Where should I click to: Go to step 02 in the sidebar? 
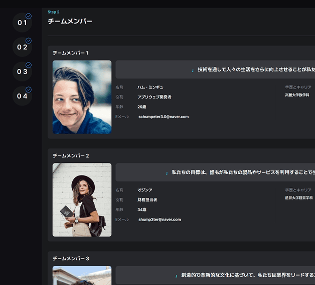22,47
